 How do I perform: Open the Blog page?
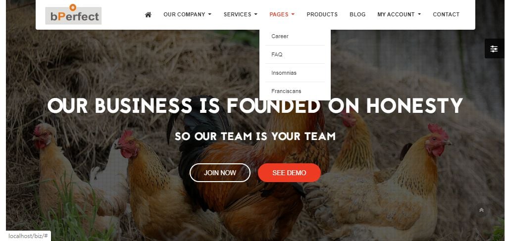[357, 14]
